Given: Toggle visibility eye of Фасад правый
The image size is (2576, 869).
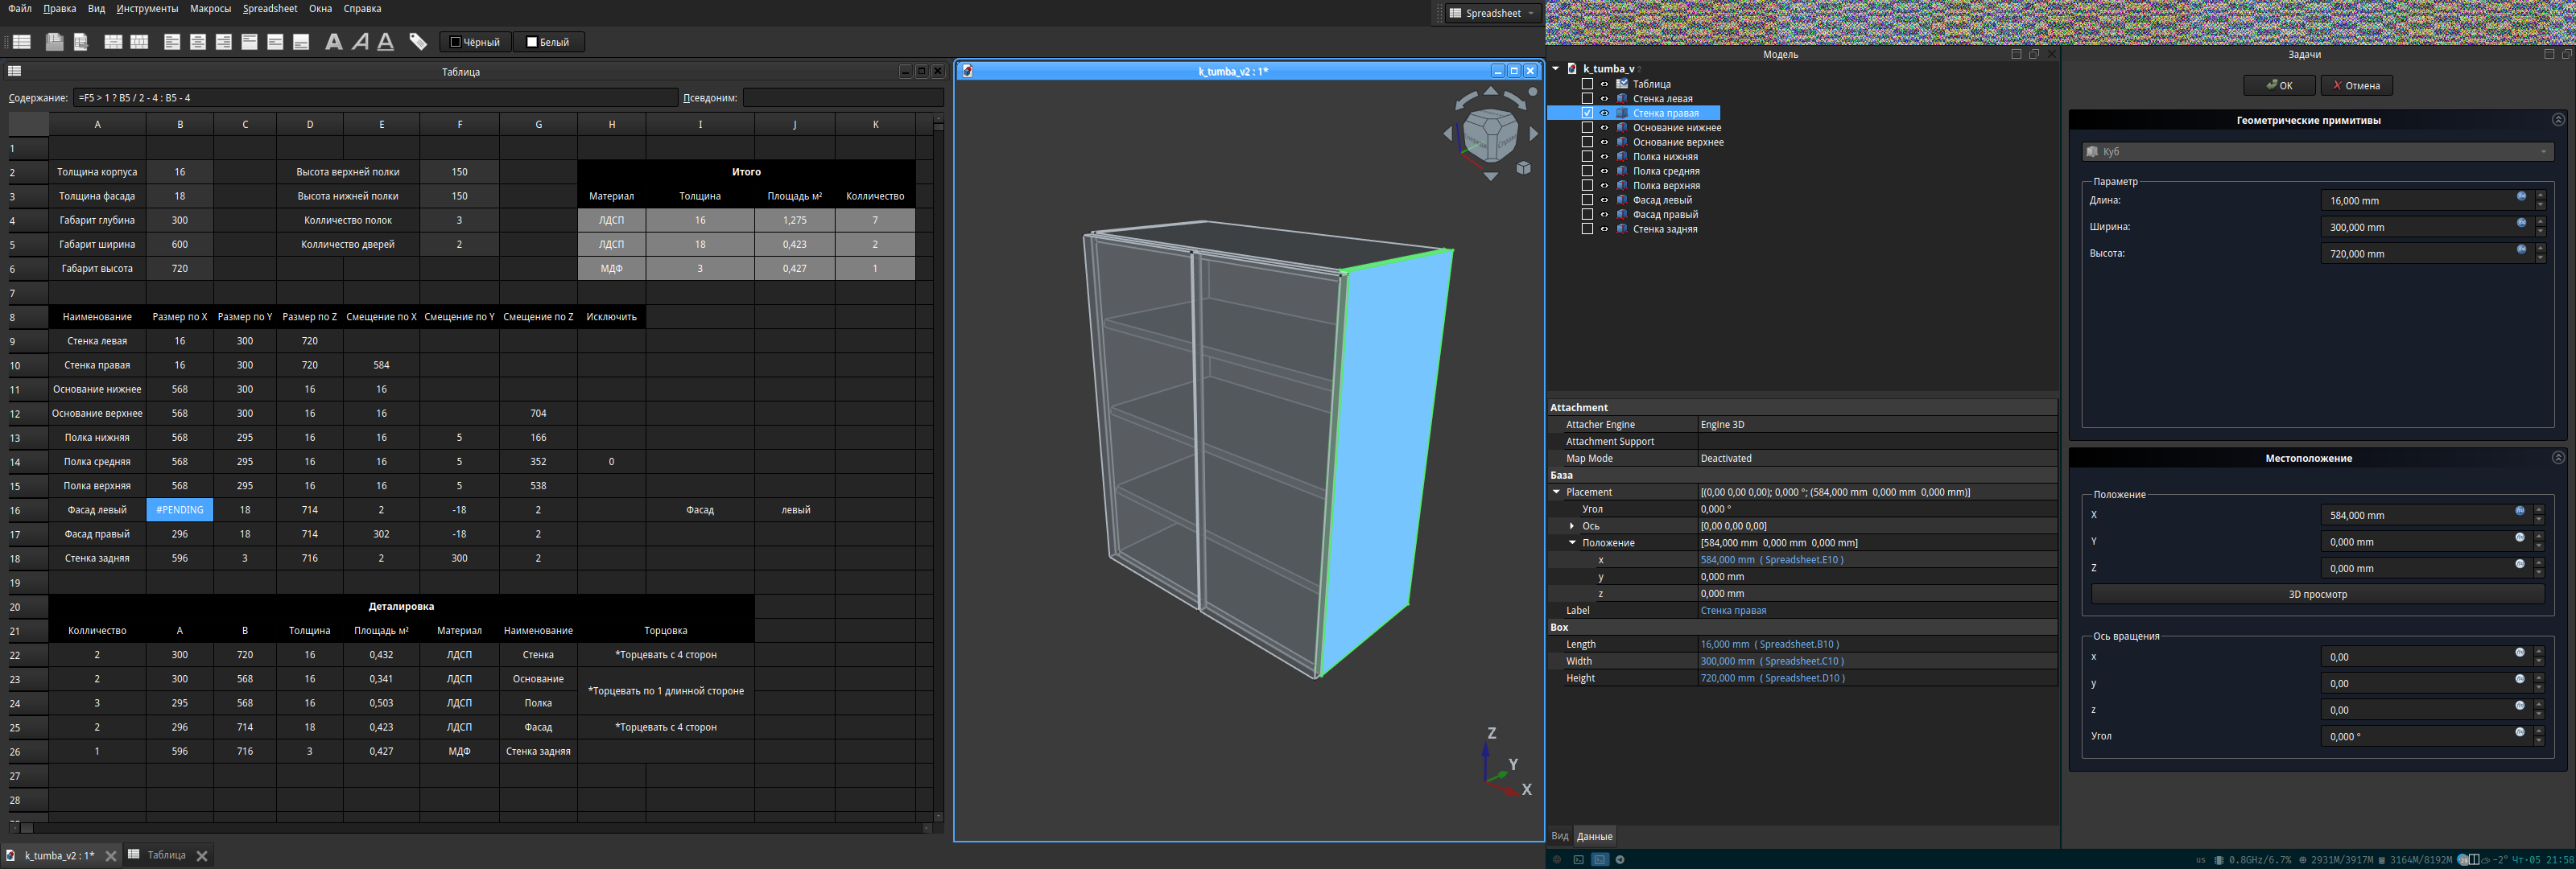Looking at the screenshot, I should 1604,214.
